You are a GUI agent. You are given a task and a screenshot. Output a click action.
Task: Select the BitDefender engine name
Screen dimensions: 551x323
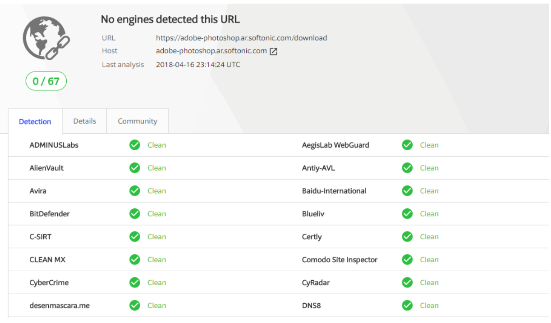pyautogui.click(x=50, y=214)
